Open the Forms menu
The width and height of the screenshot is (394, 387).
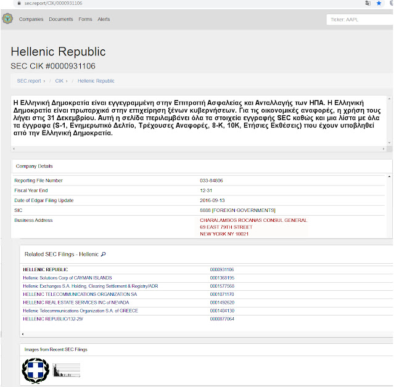point(85,19)
